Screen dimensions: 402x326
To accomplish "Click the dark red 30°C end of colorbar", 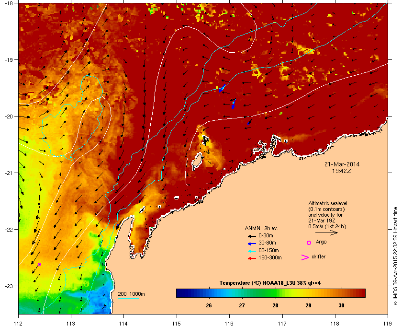I will [x=359, y=293].
